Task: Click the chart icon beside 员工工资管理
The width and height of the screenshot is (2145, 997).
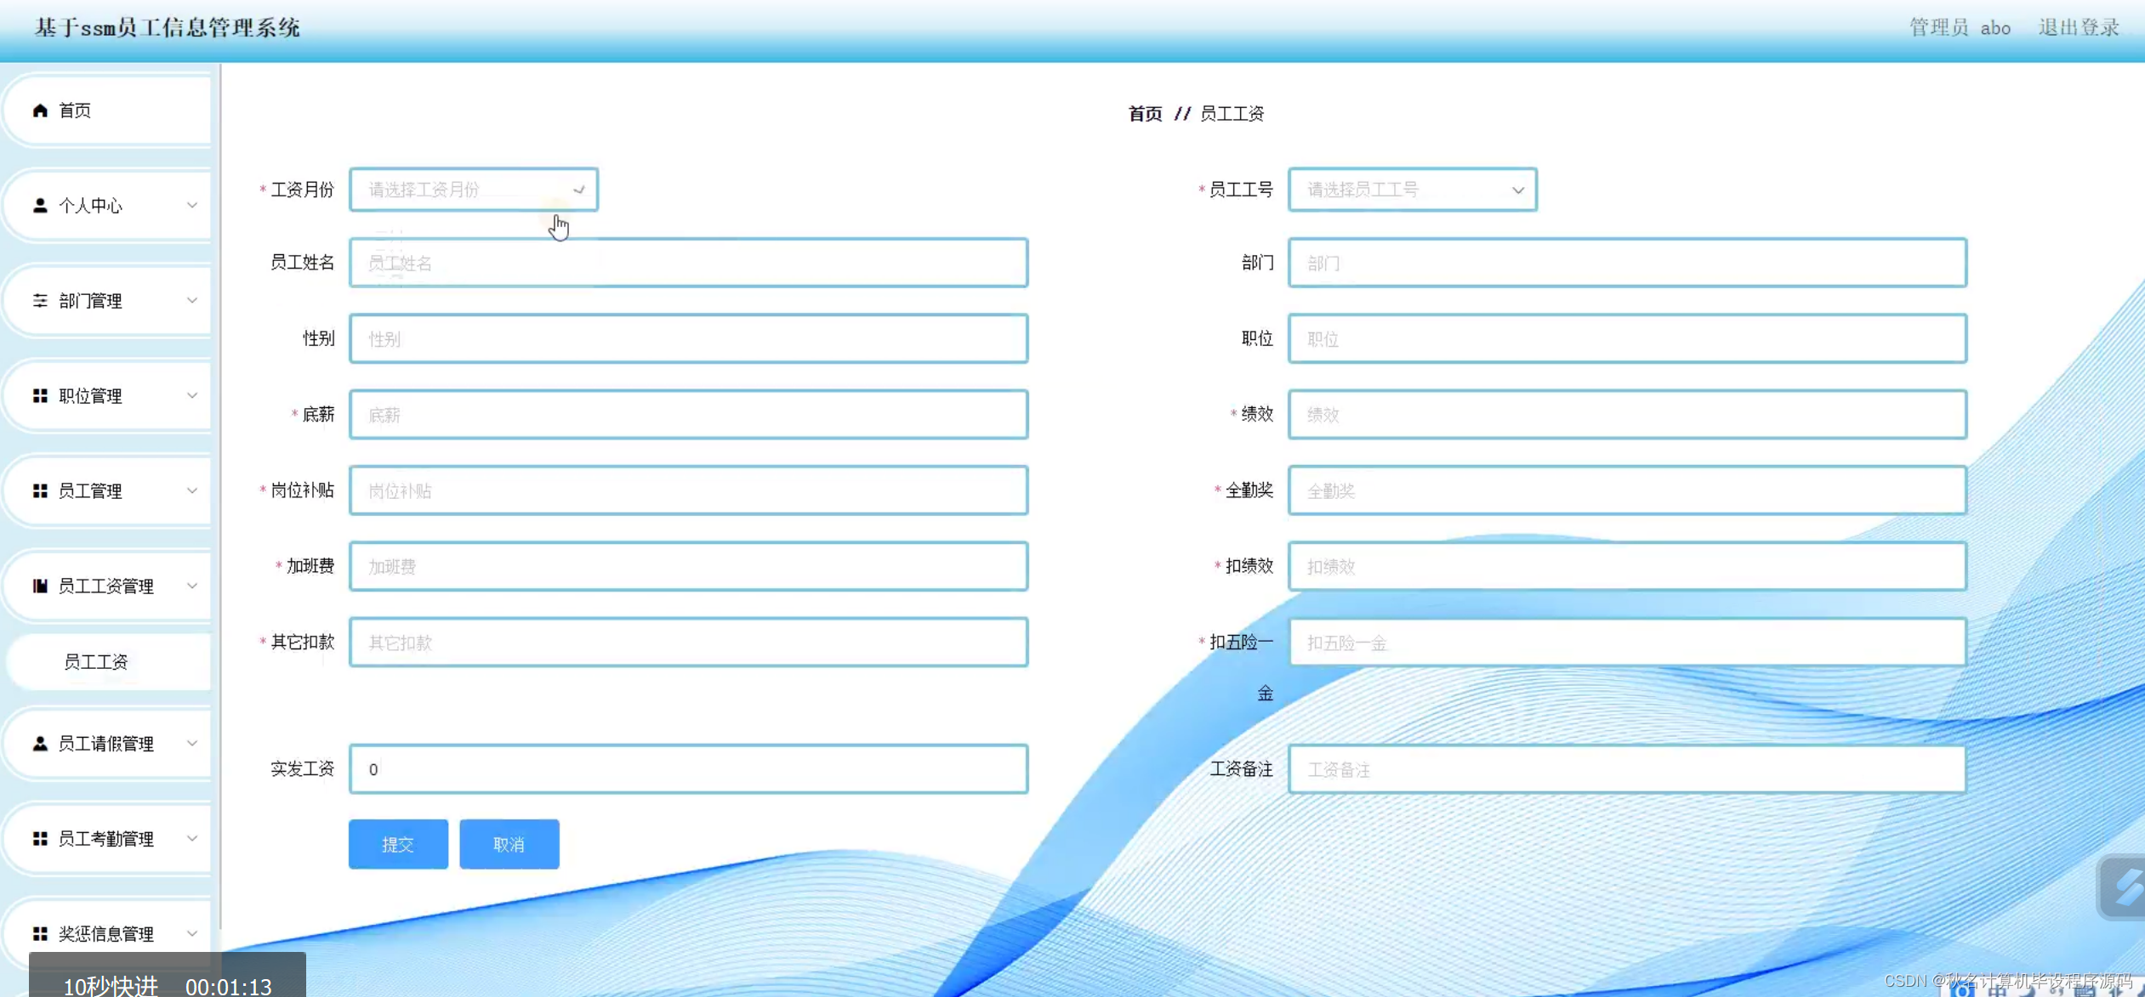Action: point(40,586)
